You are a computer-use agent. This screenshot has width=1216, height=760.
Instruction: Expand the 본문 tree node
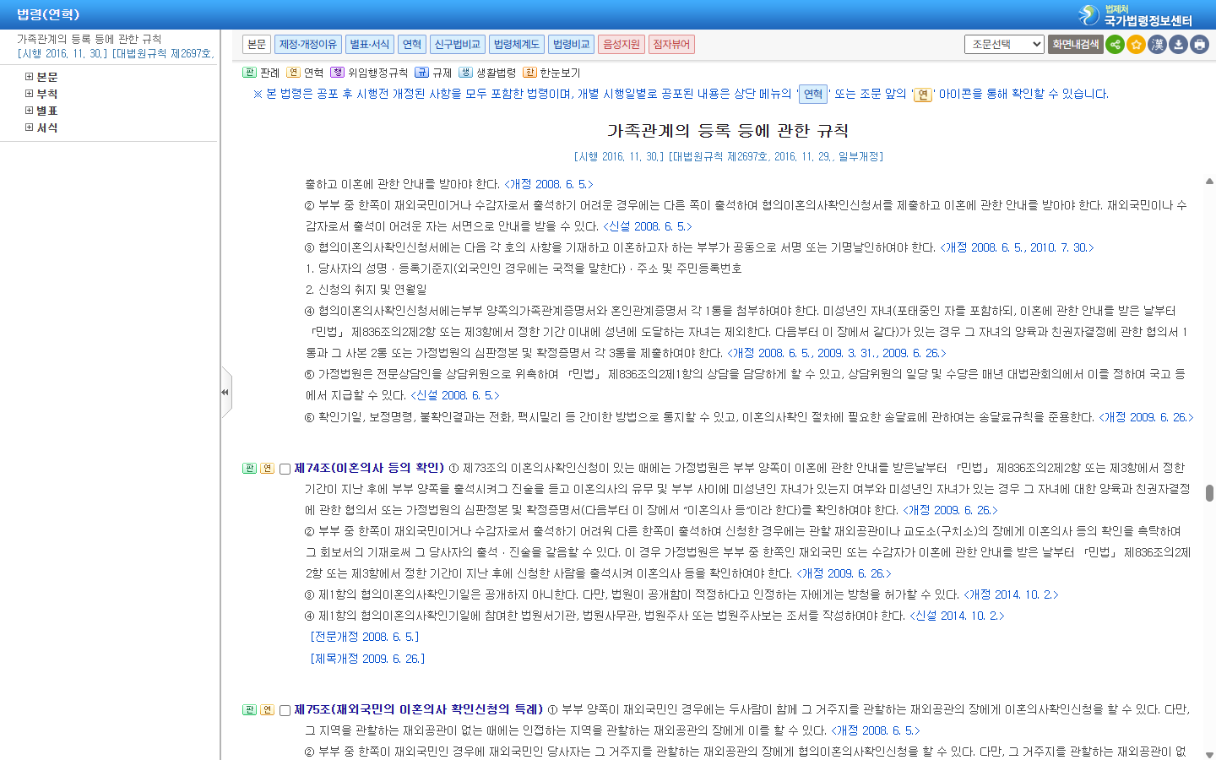pos(29,77)
